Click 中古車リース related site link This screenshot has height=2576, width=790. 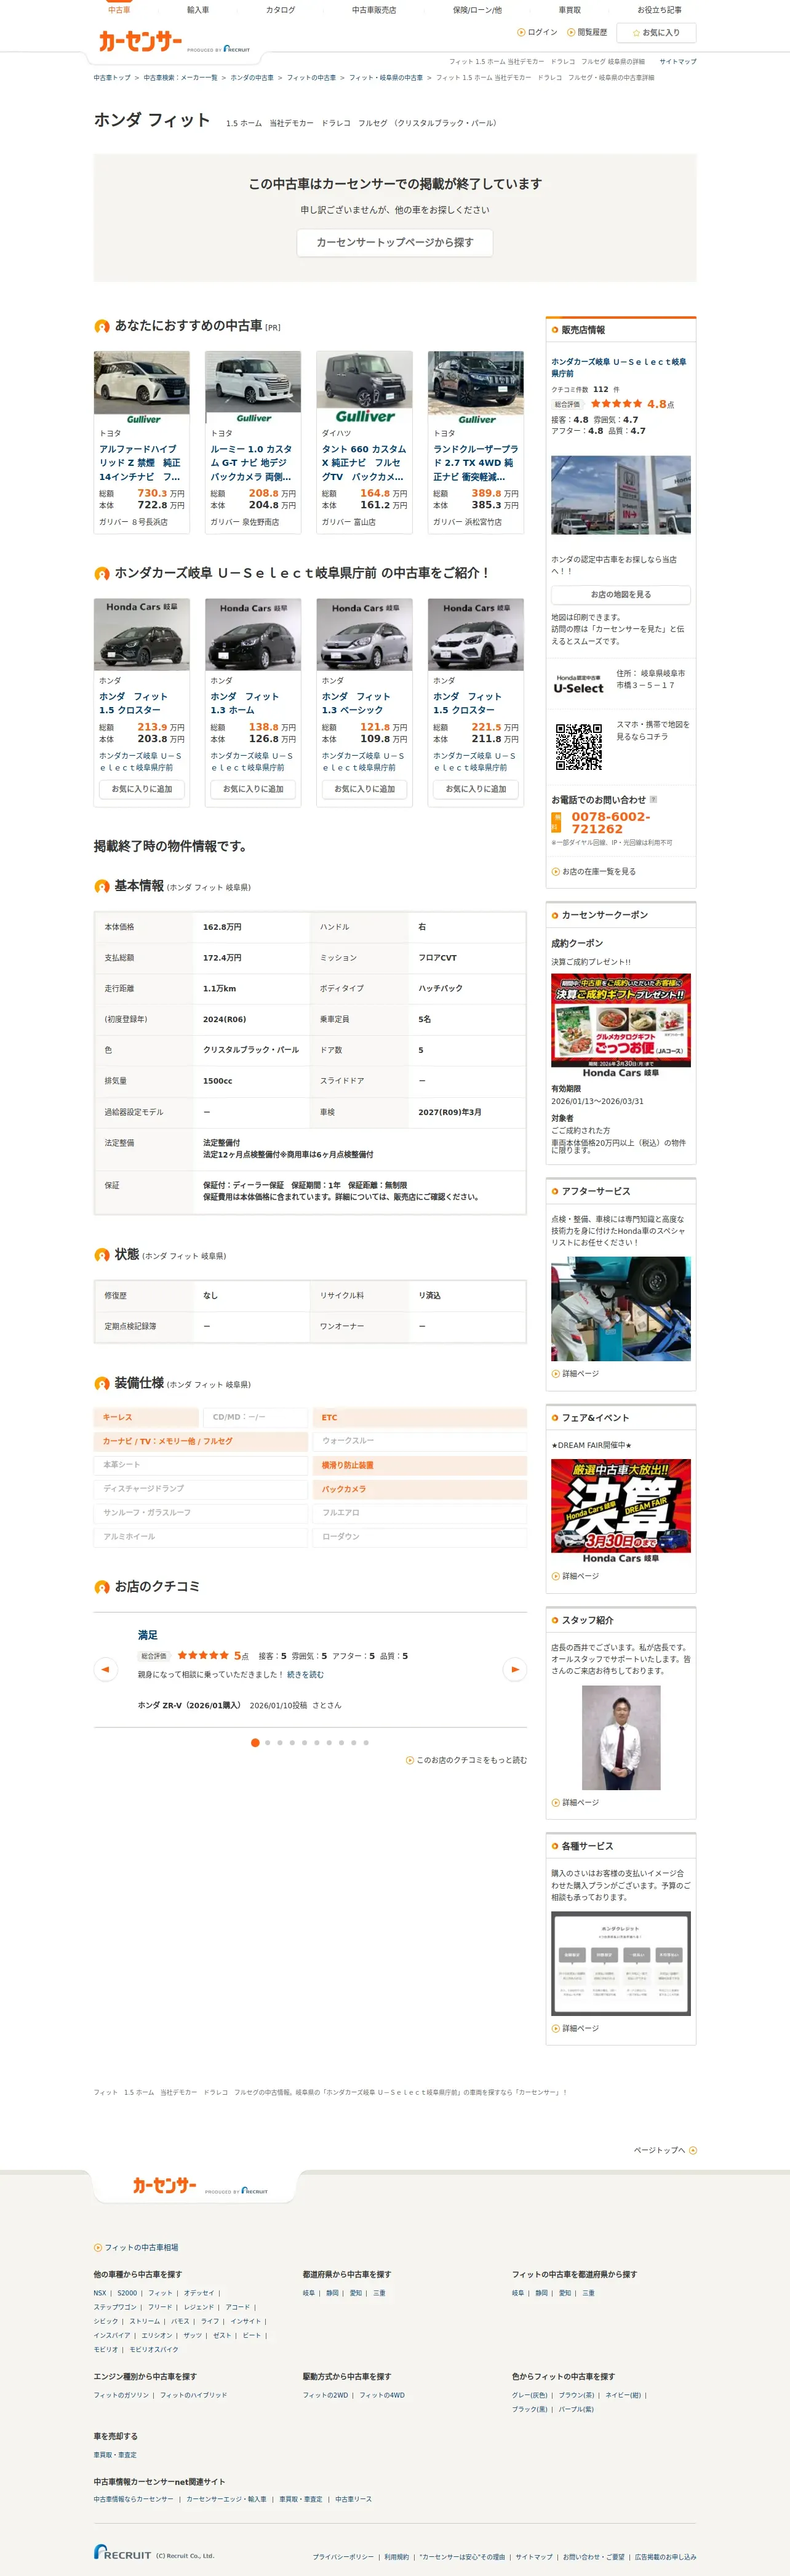pyautogui.click(x=353, y=2499)
